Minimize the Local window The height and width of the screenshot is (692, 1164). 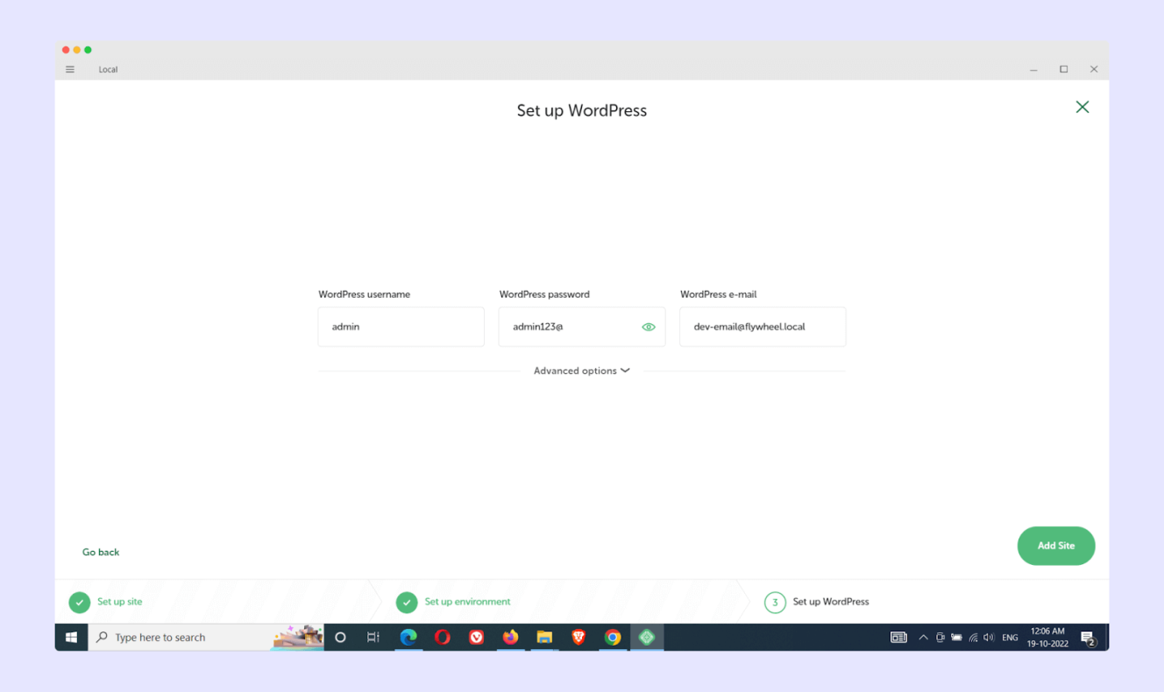pyautogui.click(x=1034, y=69)
